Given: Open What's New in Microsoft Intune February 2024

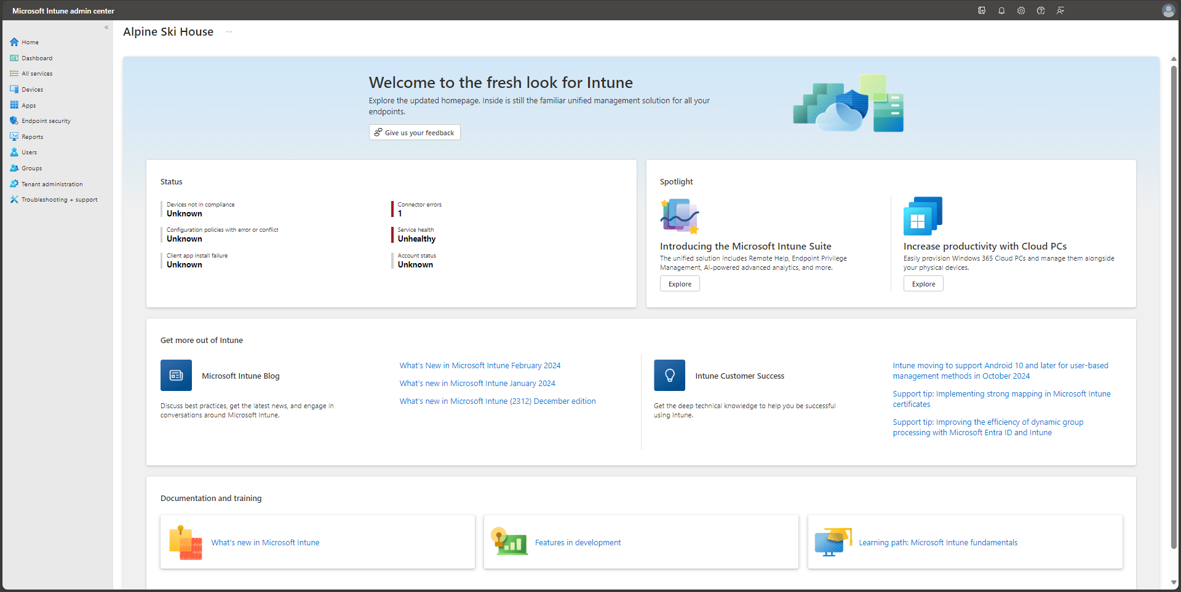Looking at the screenshot, I should (x=480, y=365).
